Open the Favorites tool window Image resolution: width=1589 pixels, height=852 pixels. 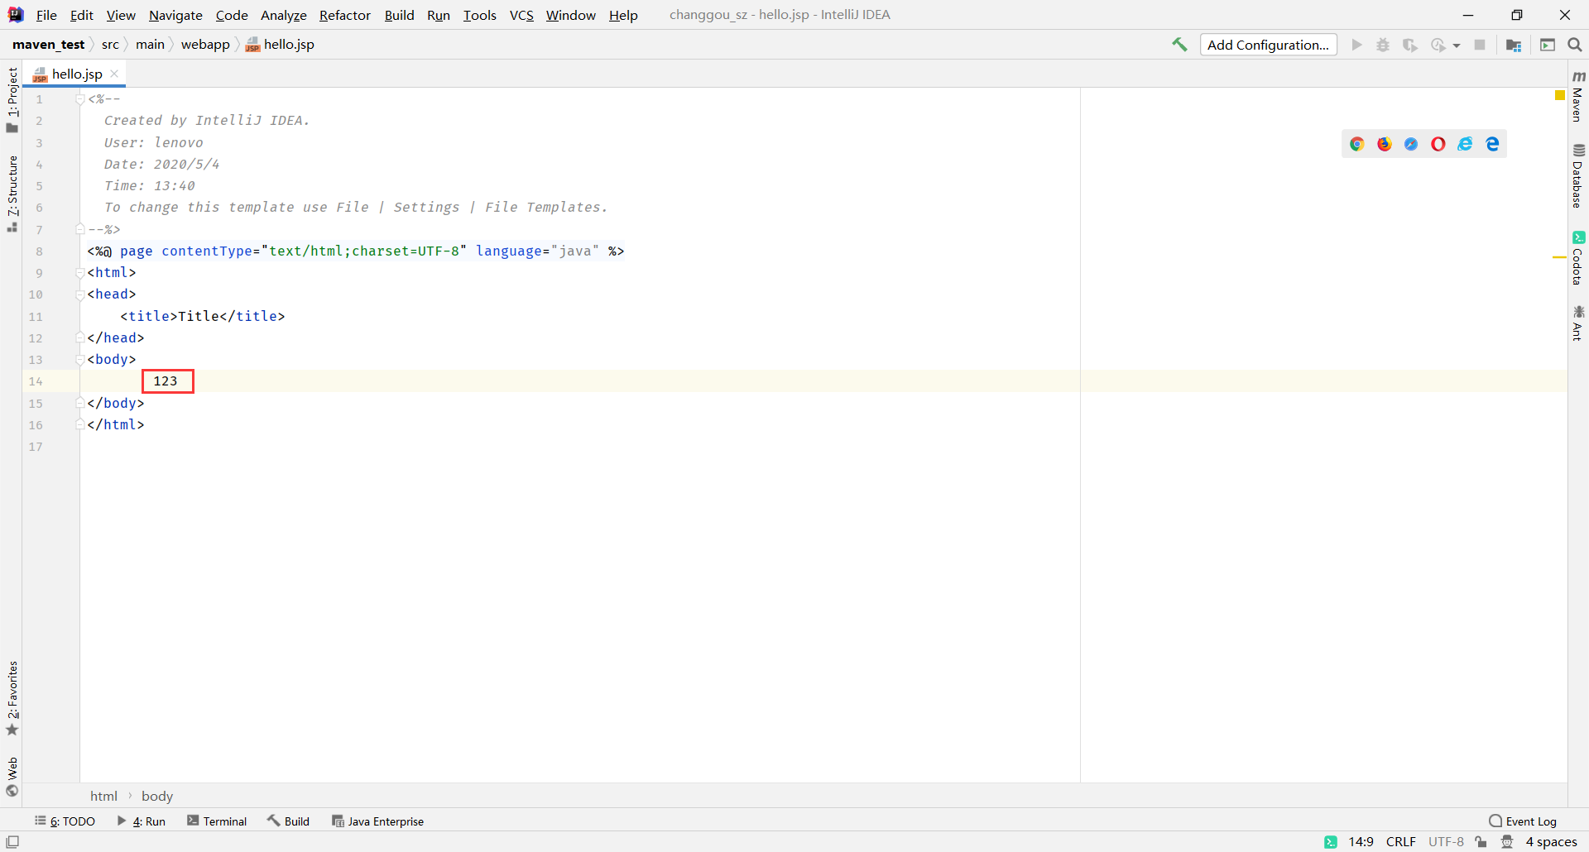12,698
